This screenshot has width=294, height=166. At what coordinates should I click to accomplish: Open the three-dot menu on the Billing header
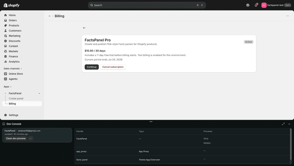288,16
